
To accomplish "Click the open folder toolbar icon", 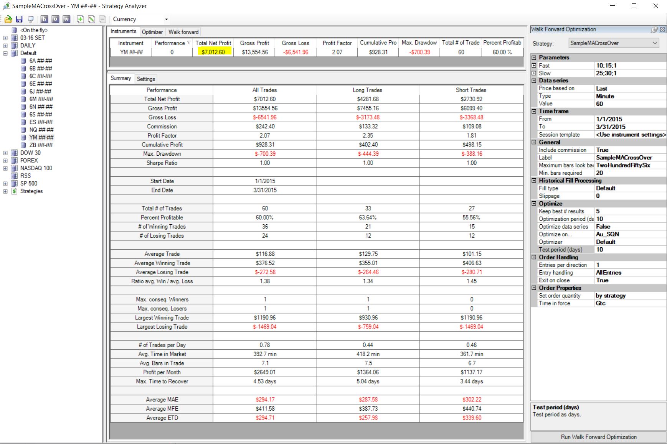I will click(8, 19).
